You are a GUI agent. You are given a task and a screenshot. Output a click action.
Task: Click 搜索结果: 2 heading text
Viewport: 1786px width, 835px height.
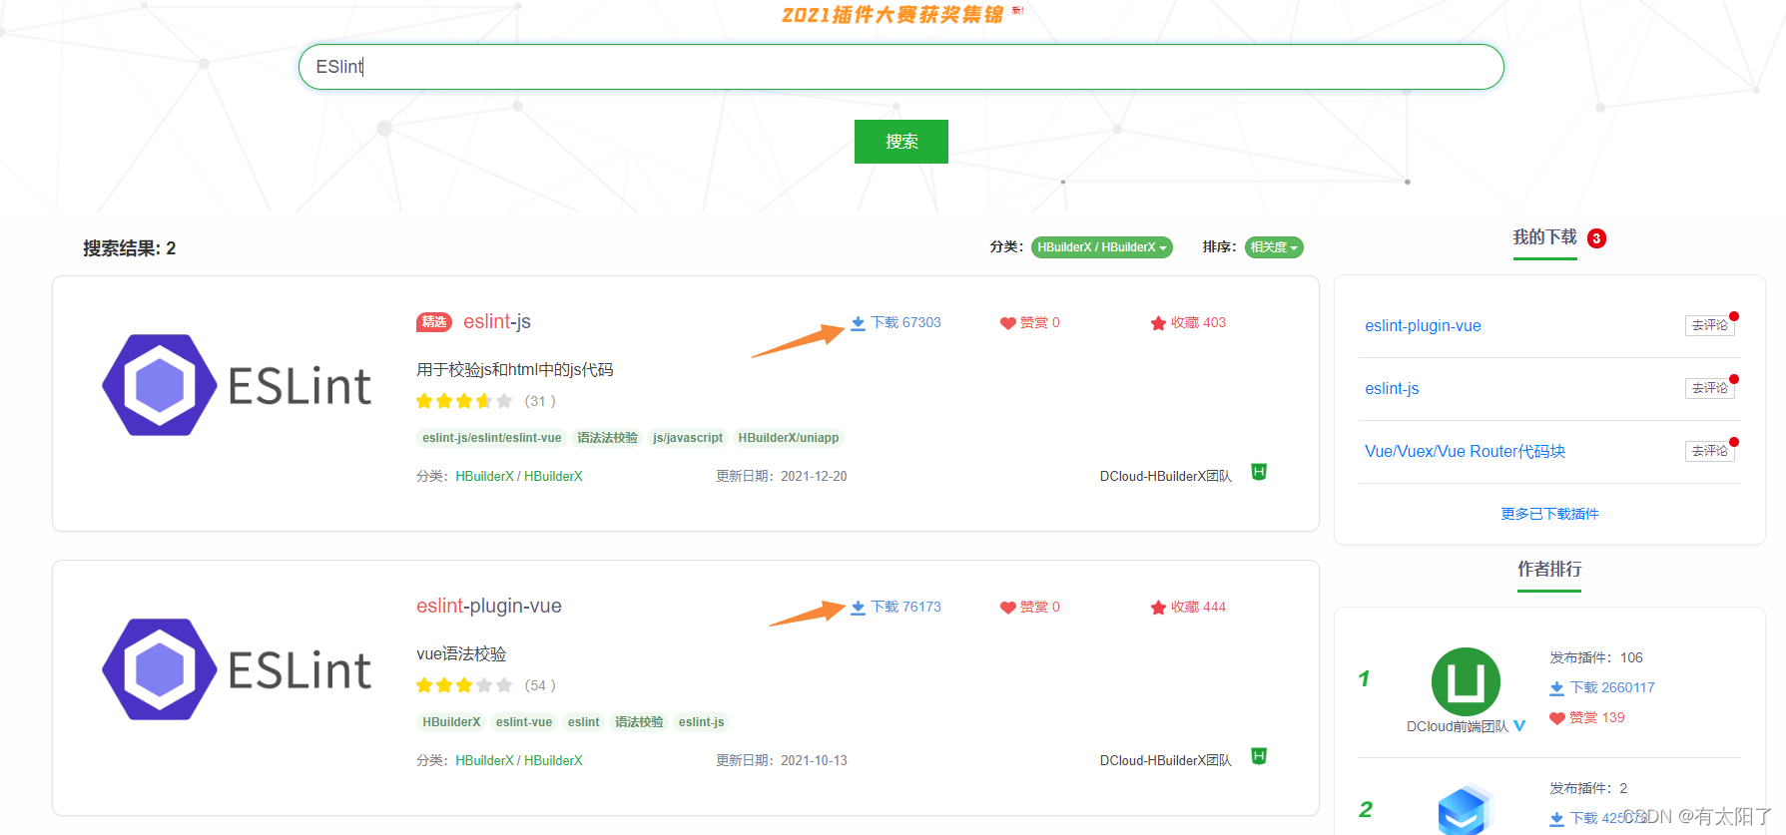click(129, 248)
